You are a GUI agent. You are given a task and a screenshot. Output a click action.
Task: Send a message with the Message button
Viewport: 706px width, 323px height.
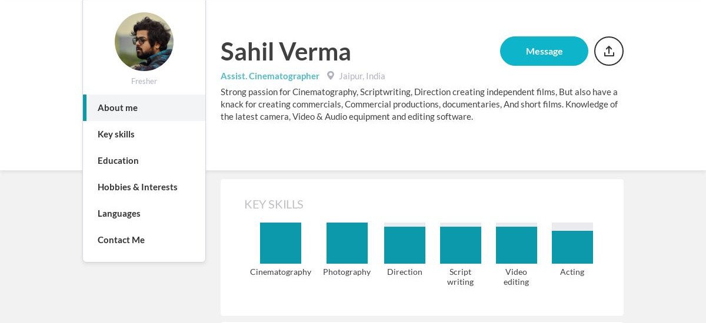544,51
